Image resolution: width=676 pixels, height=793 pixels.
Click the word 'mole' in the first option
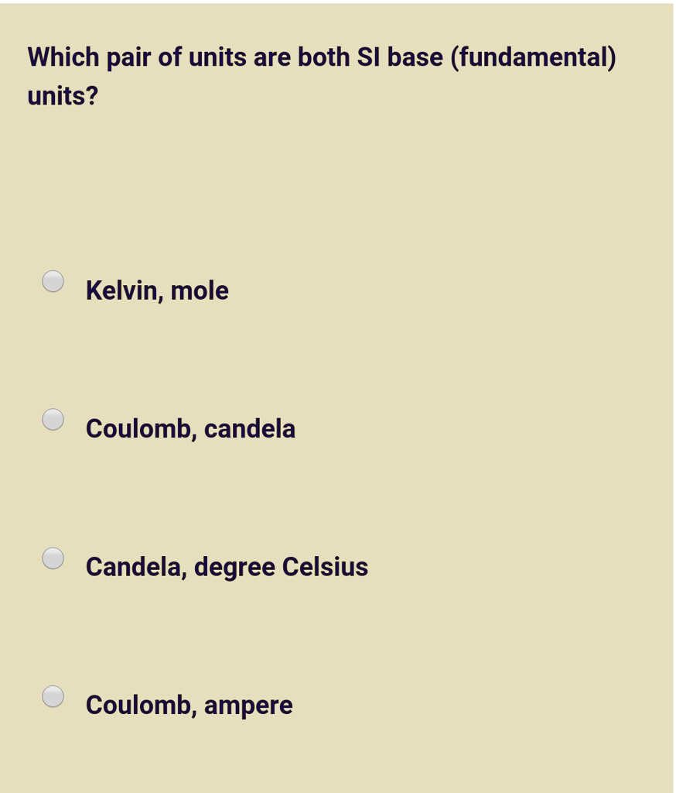(200, 291)
